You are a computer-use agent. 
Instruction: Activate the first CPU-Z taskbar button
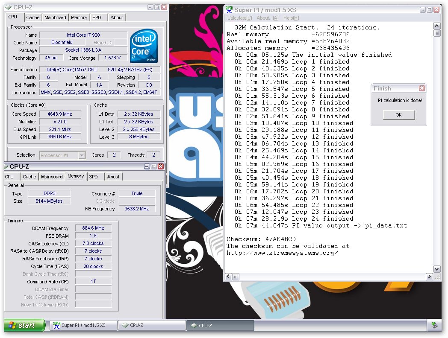point(152,325)
